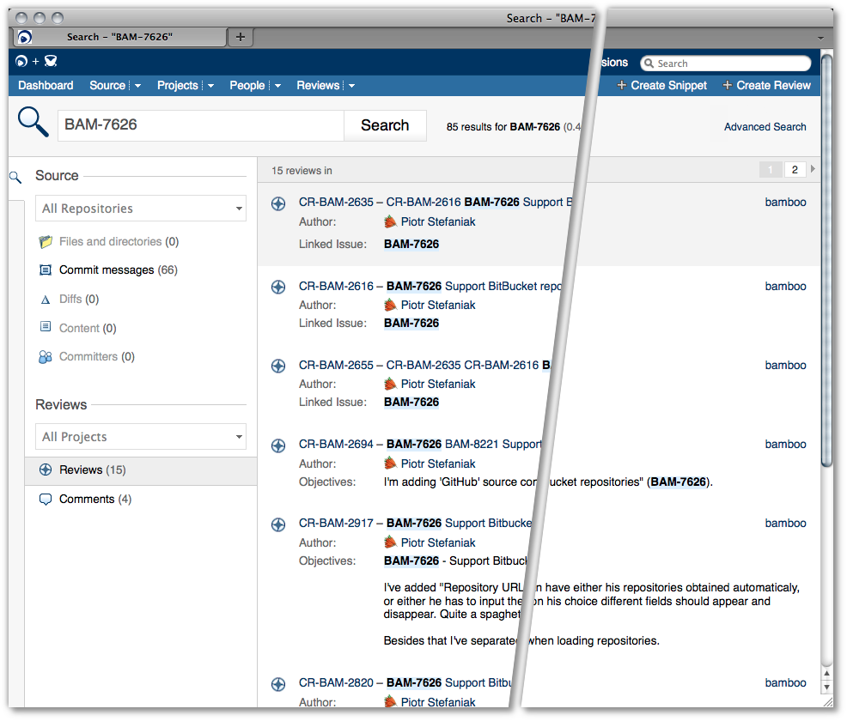
Task: Click the Comments speech bubble icon
Action: point(46,500)
